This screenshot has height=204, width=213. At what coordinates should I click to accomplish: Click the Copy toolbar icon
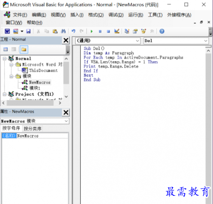(x=47, y=31)
